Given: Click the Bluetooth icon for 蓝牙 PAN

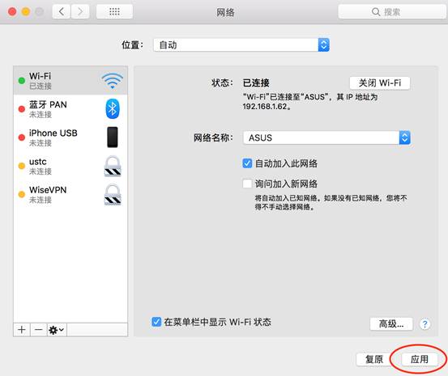Looking at the screenshot, I should (113, 108).
